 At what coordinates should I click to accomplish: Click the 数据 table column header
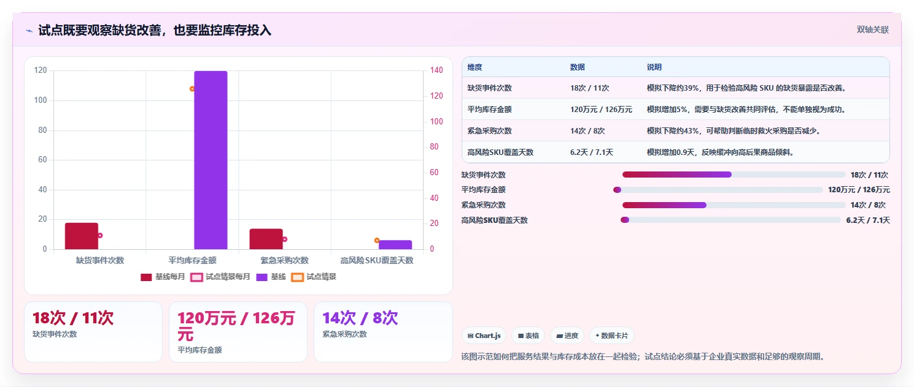578,67
